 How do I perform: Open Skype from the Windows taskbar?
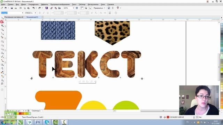47,122
